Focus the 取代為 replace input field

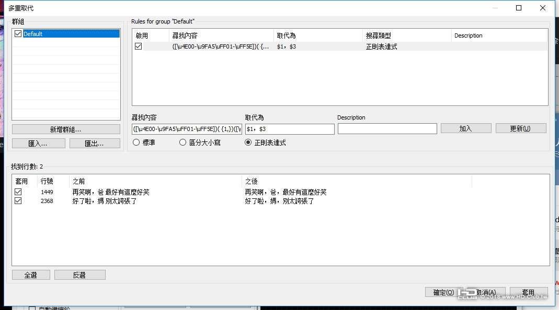[x=290, y=129]
